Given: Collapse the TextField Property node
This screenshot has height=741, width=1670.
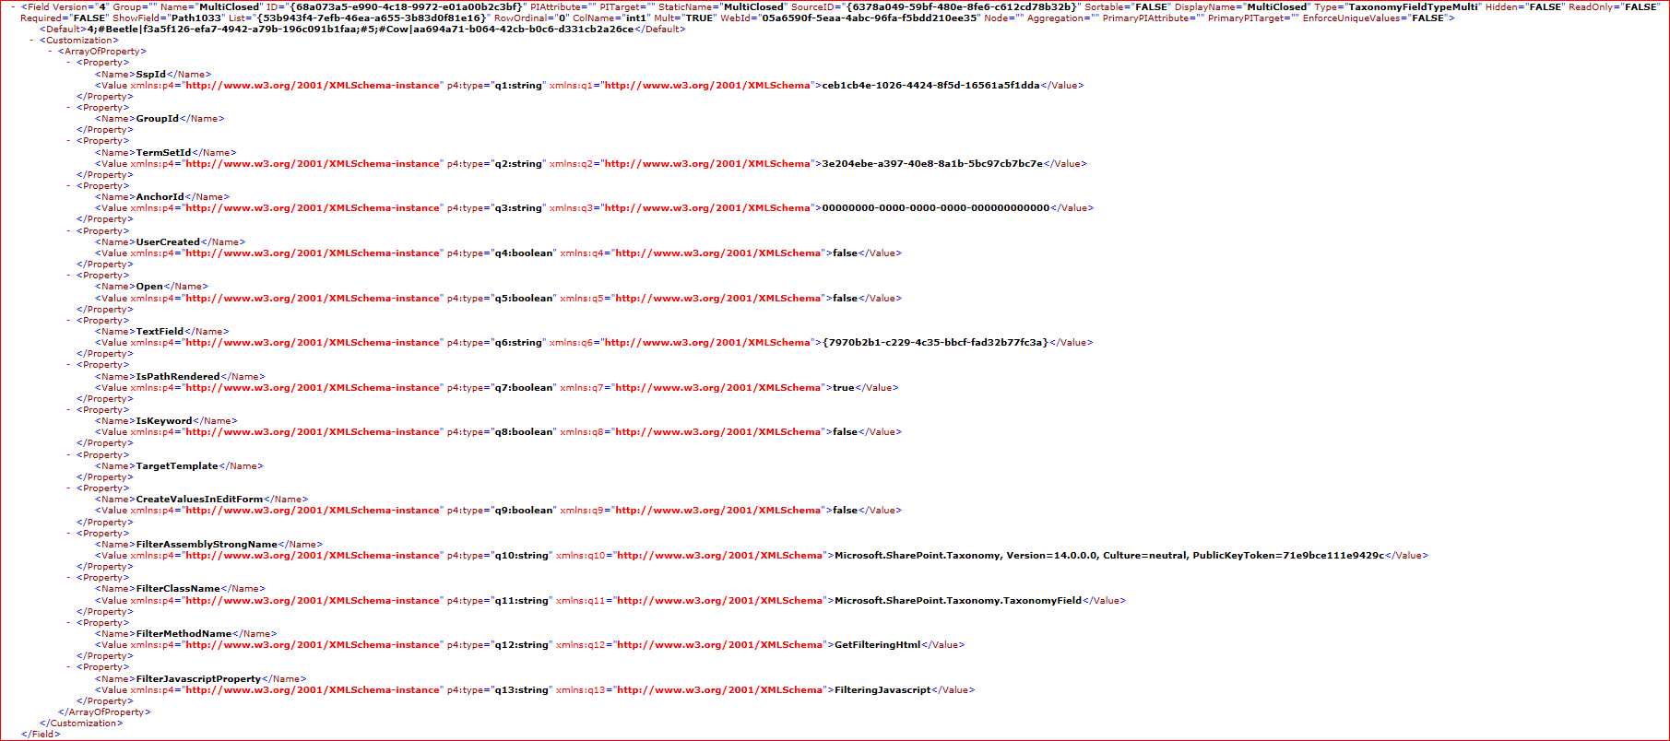Looking at the screenshot, I should (x=69, y=321).
